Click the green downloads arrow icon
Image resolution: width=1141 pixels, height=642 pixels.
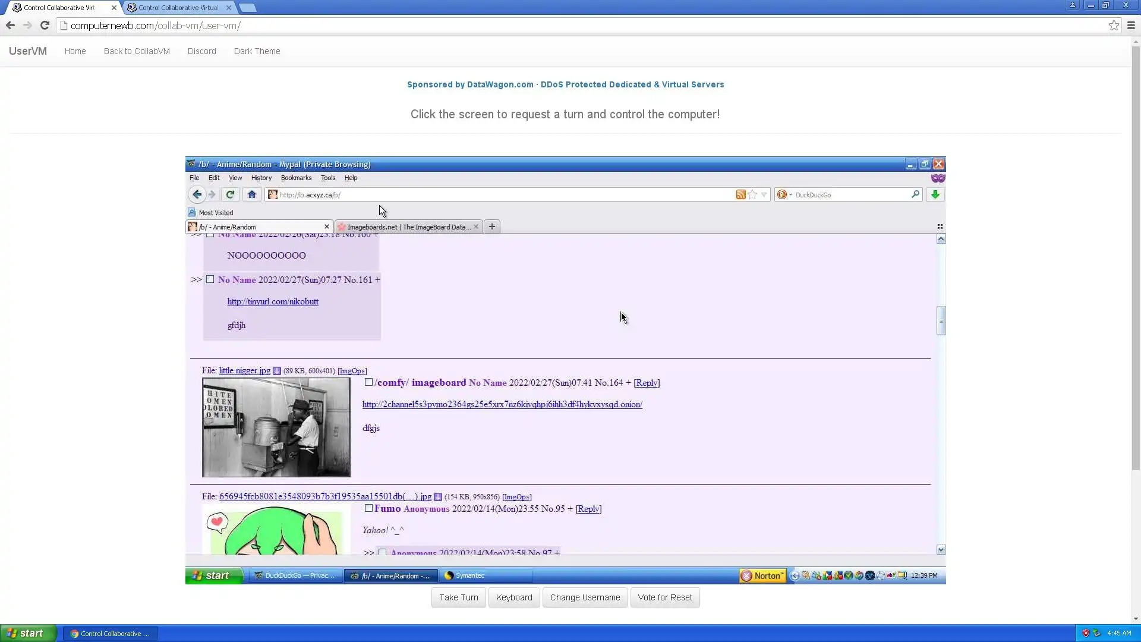pos(935,194)
